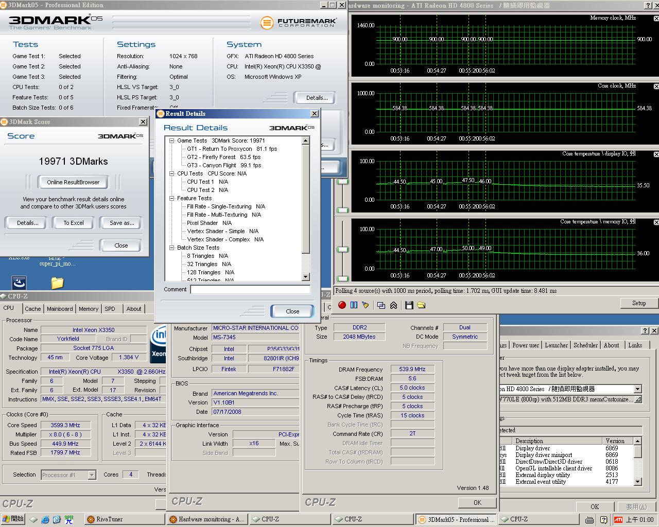Click the ATI tray icon
Screen dimensions: 659x527
coord(618,520)
